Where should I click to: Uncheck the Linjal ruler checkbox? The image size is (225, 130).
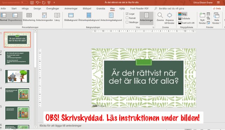click(x=127, y=14)
